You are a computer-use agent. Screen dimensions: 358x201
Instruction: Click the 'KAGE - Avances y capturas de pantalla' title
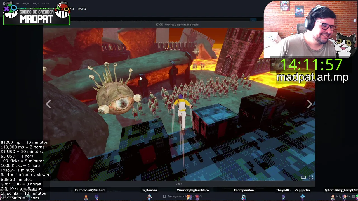tap(177, 25)
